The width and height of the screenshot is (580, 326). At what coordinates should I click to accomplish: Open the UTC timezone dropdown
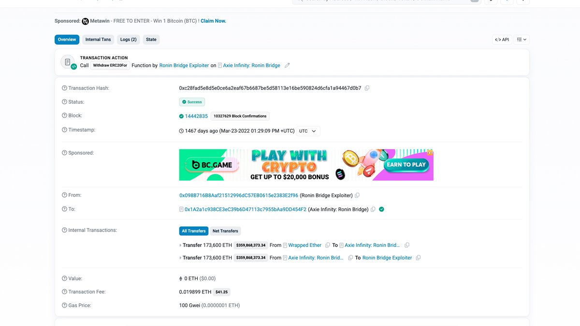point(307,130)
